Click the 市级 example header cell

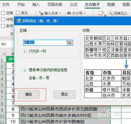point(111,73)
